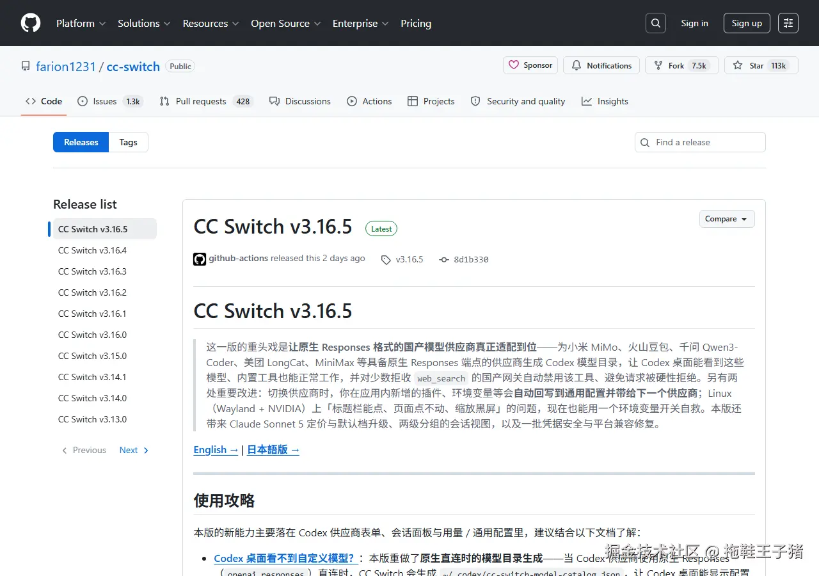Select CC Switch v3.16.0 in Release list
This screenshot has width=819, height=576.
click(x=105, y=335)
